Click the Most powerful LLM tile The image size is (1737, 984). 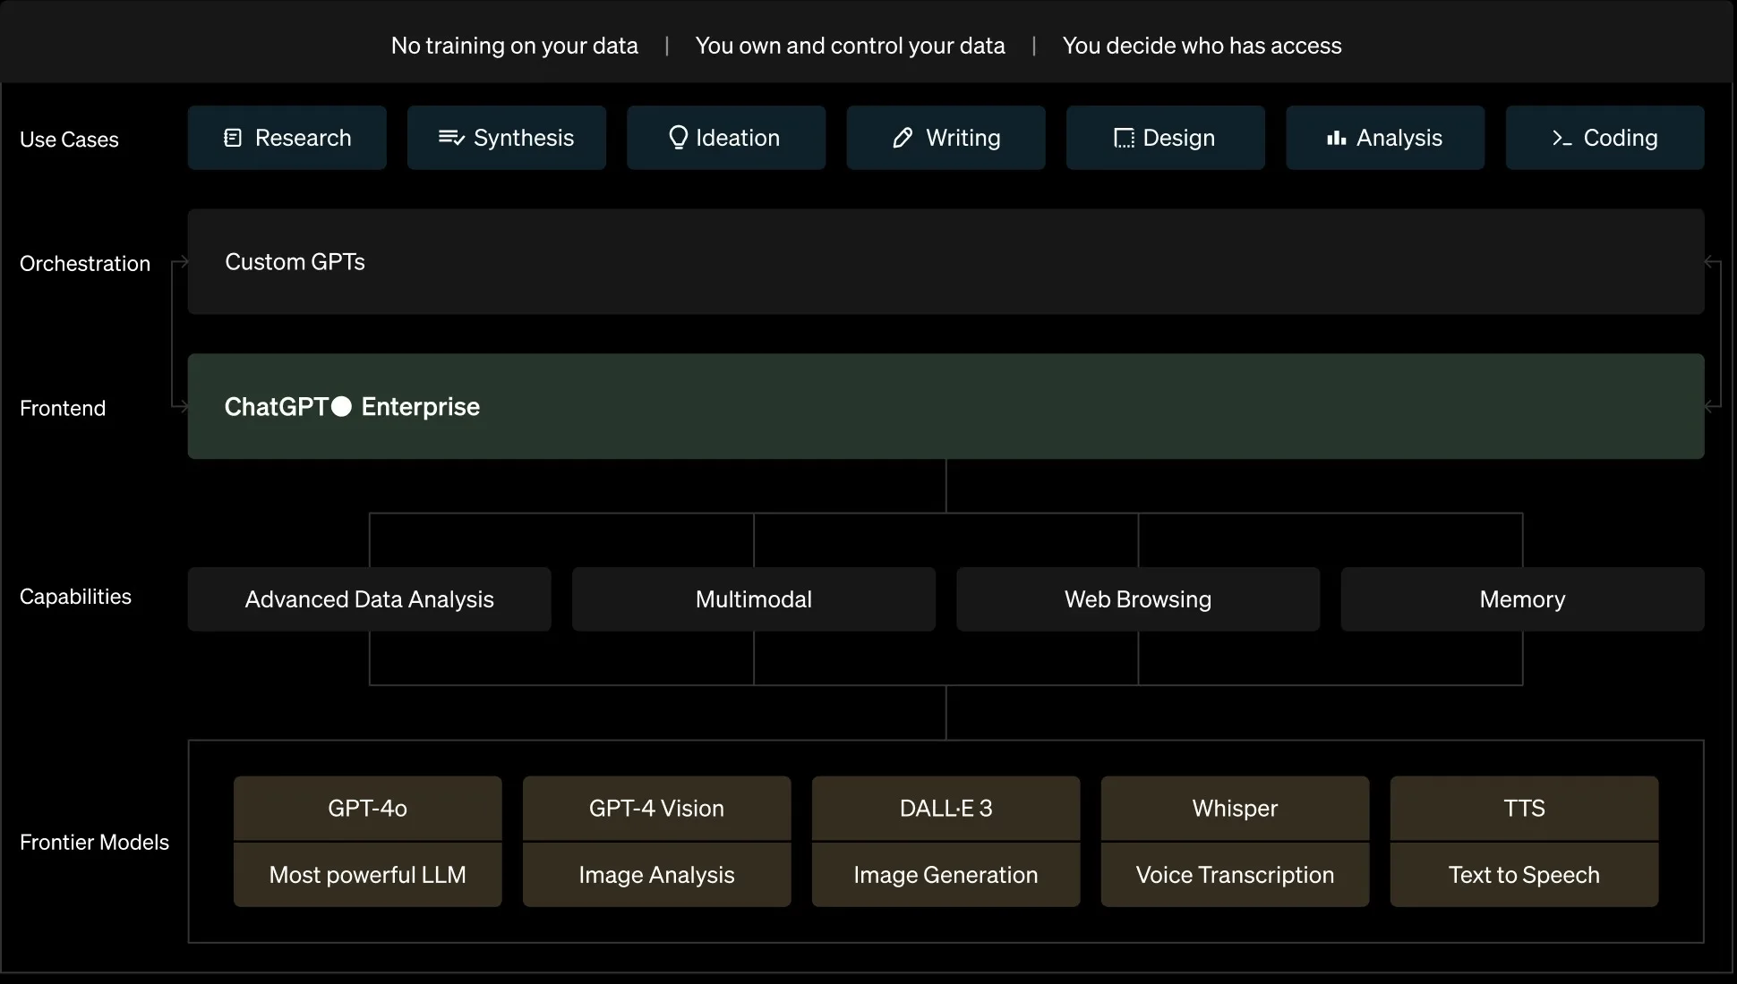pyautogui.click(x=368, y=875)
